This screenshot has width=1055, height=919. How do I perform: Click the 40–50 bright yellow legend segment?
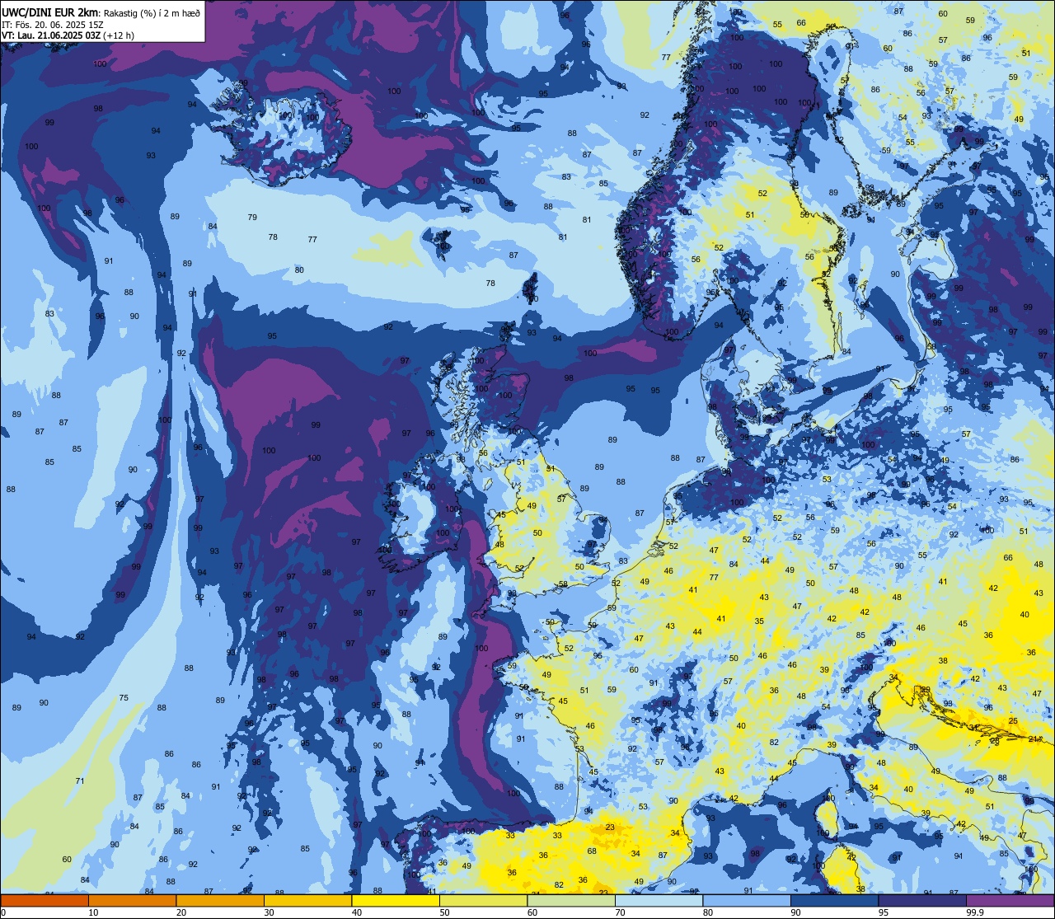[396, 900]
